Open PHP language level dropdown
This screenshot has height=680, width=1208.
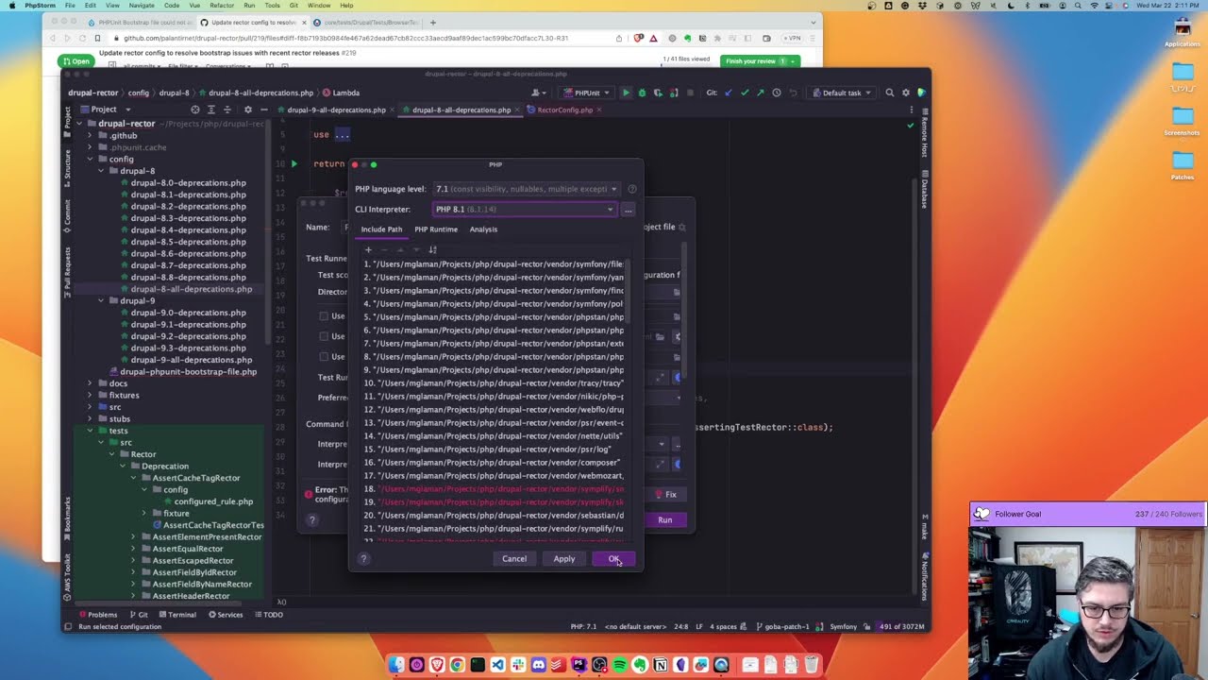(526, 189)
